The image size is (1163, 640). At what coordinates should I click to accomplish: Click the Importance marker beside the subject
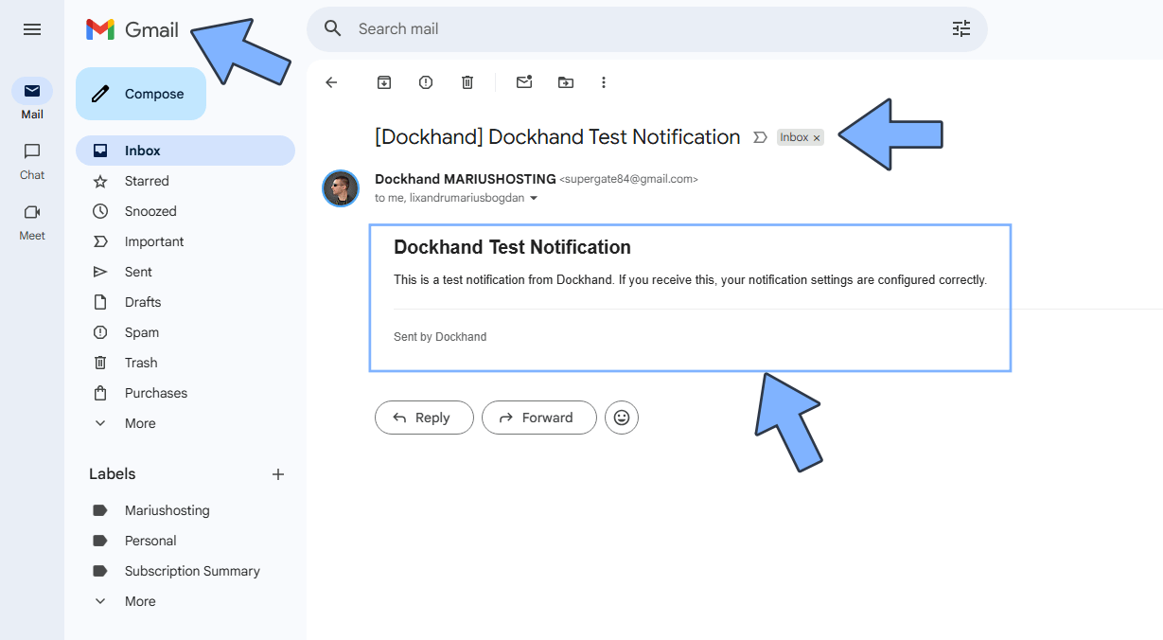[760, 137]
